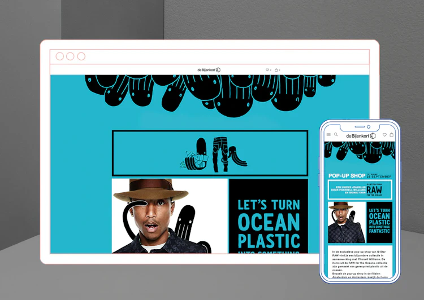Open the hamburger menu on the phone mockup
Image resolution: width=424 pixels, height=300 pixels.
[328, 134]
